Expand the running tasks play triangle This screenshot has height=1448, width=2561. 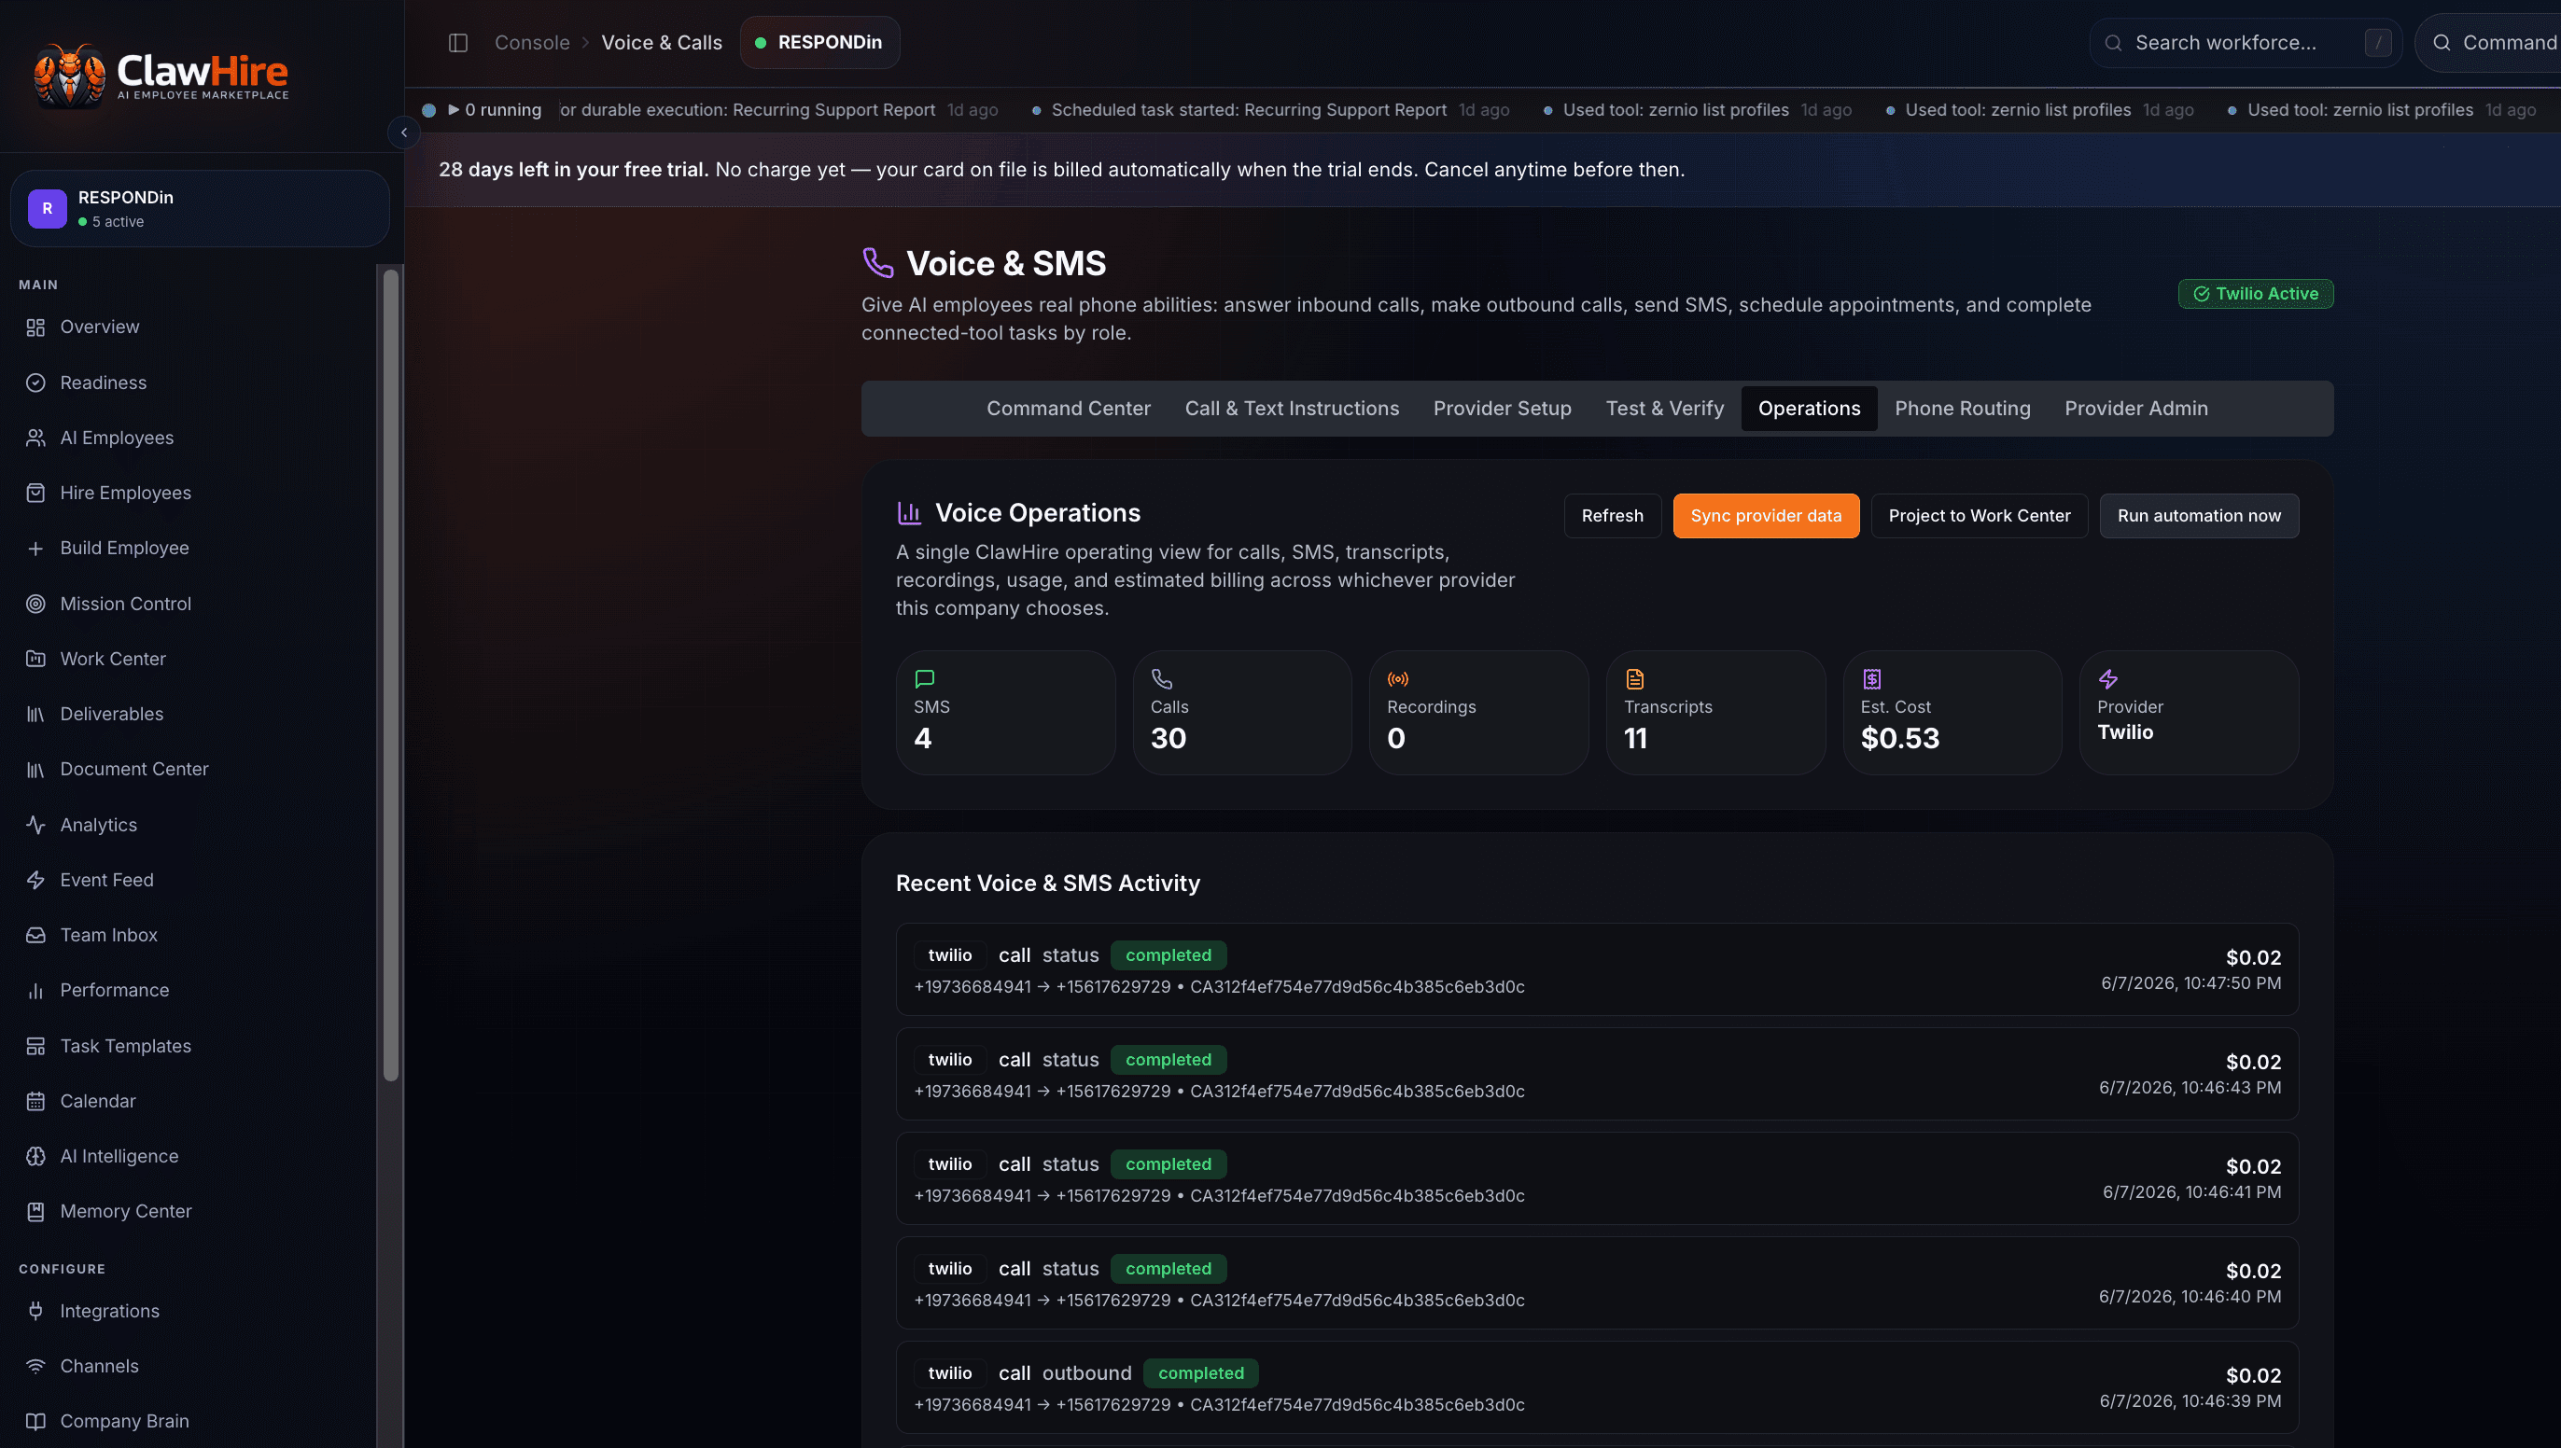pos(454,109)
